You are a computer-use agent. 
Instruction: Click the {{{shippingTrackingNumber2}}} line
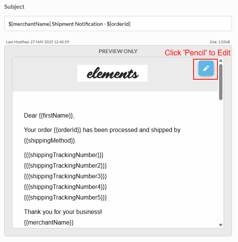(x=65, y=166)
